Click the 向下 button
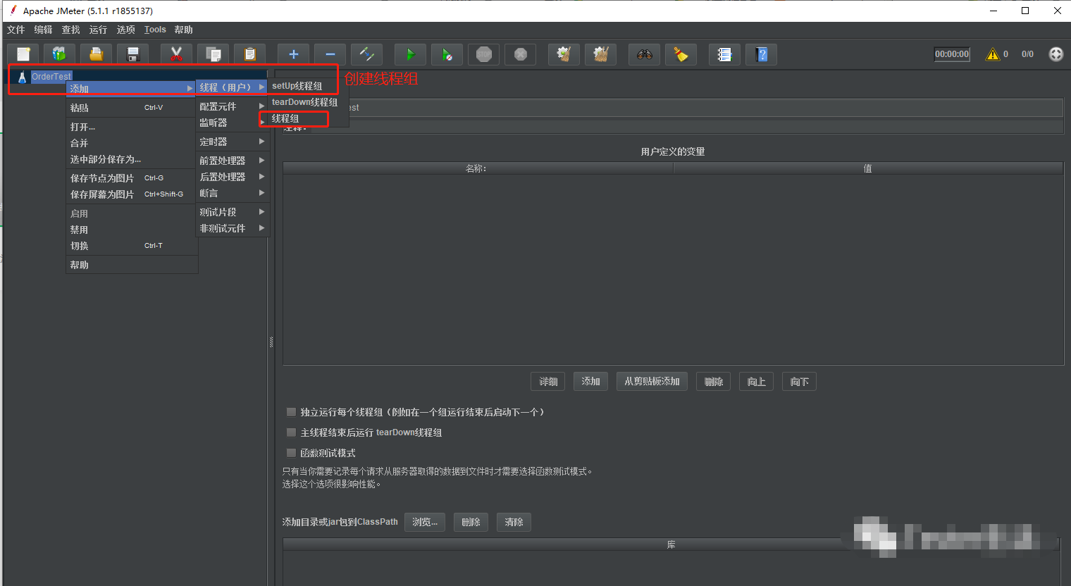 (x=799, y=382)
